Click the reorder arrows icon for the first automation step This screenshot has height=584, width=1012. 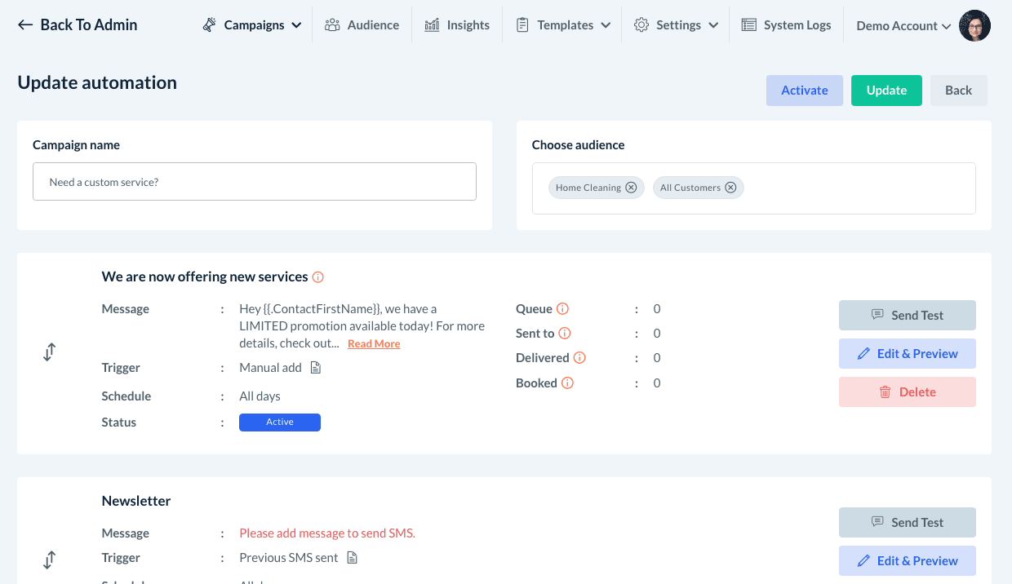[50, 352]
